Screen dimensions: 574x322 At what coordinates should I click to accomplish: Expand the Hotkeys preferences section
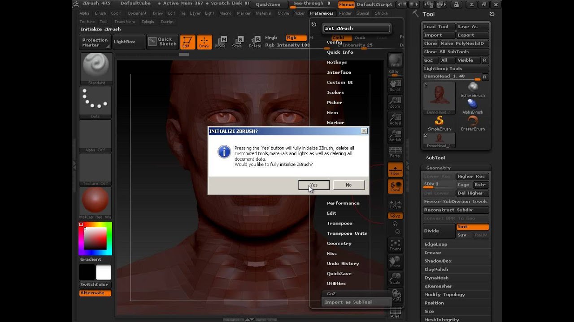point(337,62)
